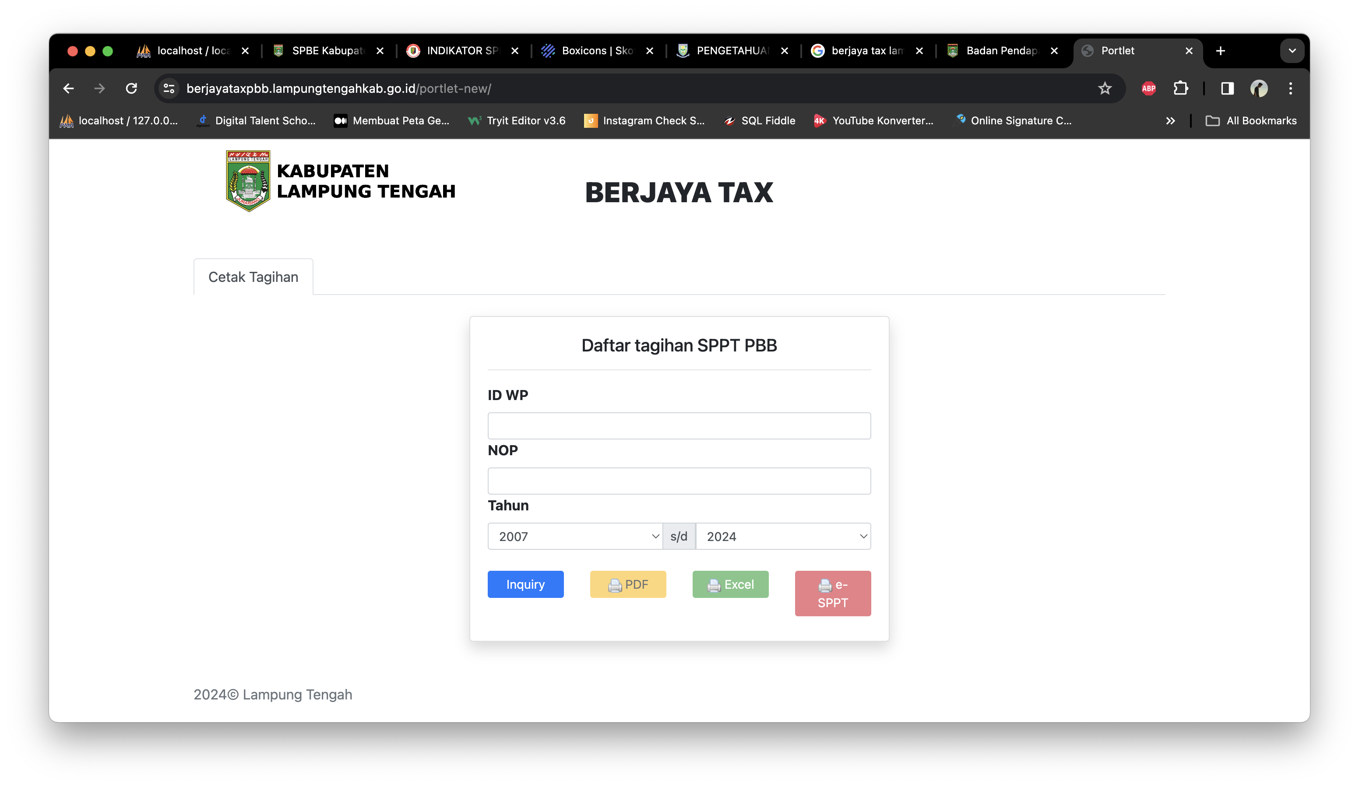Open the Adblock Plus extension icon
The height and width of the screenshot is (787, 1359).
click(x=1148, y=88)
